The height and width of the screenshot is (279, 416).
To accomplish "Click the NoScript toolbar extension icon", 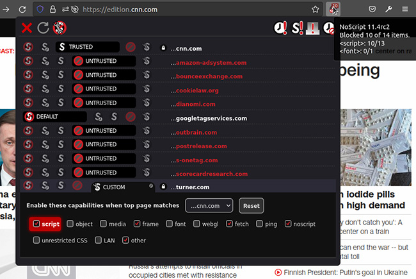I will (333, 10).
